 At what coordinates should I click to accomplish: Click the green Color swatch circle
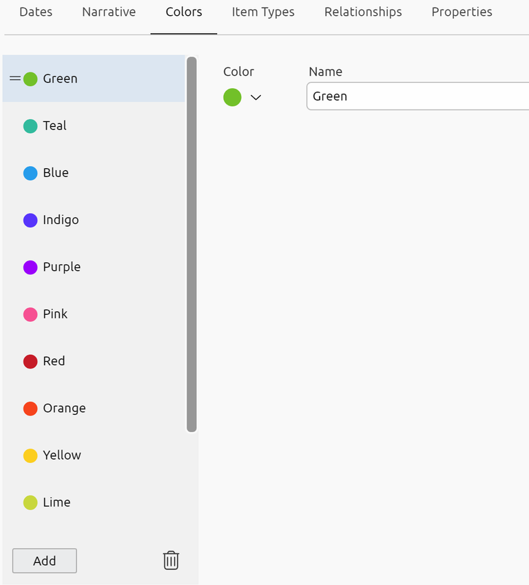[x=233, y=97]
